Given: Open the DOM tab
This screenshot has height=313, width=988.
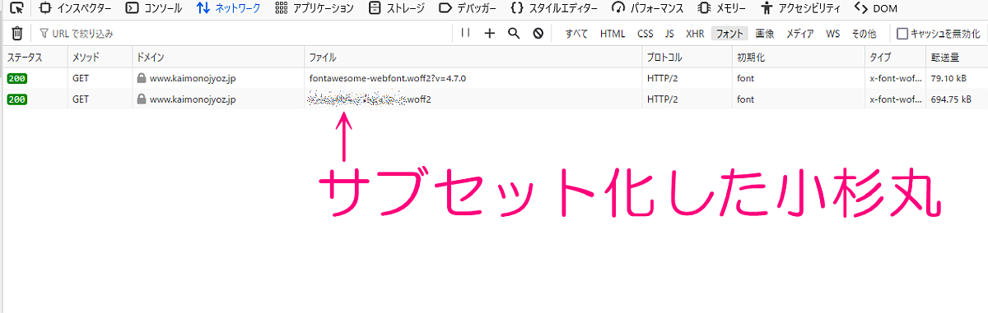Looking at the screenshot, I should (876, 9).
